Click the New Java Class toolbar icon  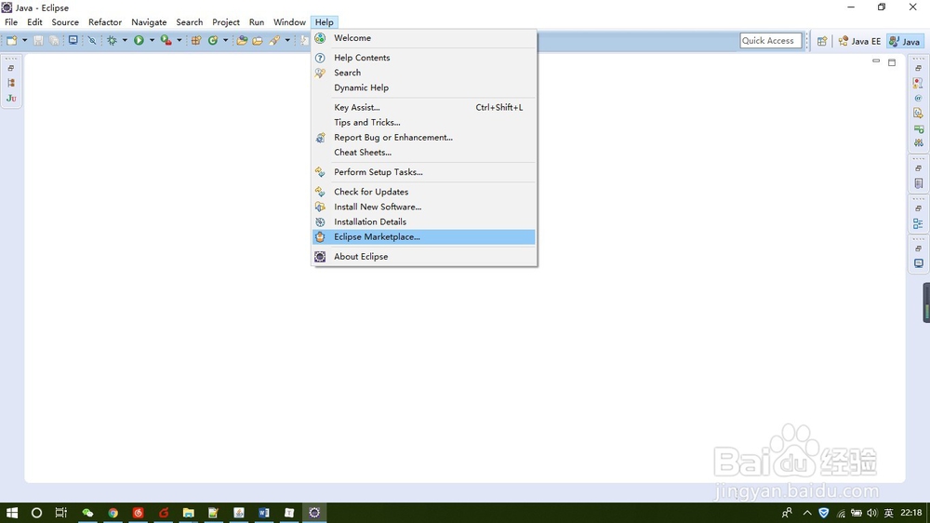(x=213, y=40)
